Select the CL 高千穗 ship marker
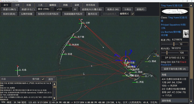The image size is (194, 104). click(79, 37)
